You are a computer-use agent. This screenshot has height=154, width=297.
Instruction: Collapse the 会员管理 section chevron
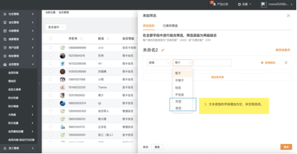[x=33, y=64]
